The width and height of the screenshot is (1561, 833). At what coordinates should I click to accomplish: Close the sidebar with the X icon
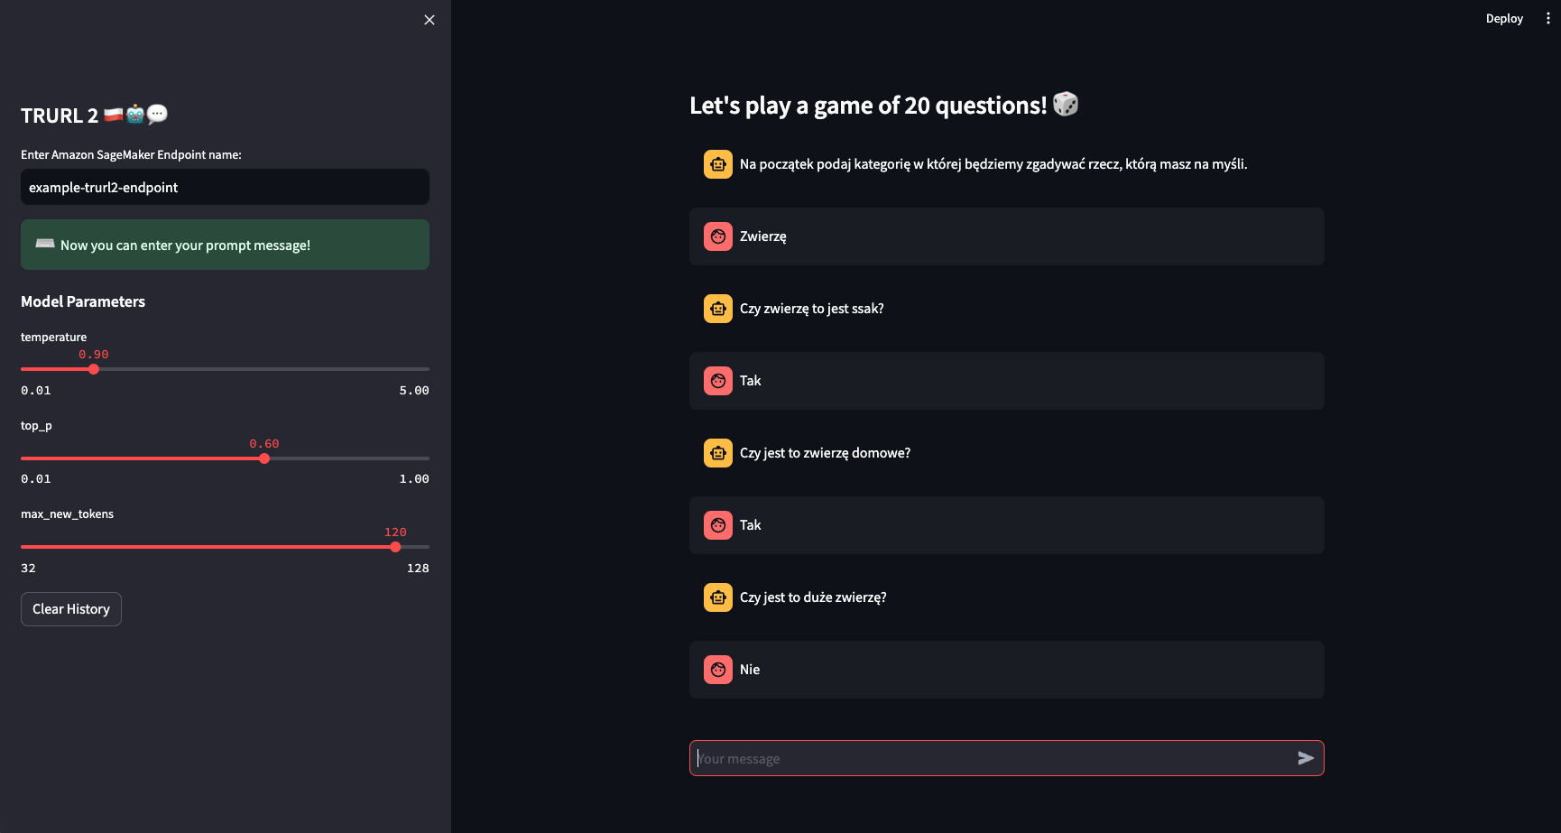pos(430,20)
